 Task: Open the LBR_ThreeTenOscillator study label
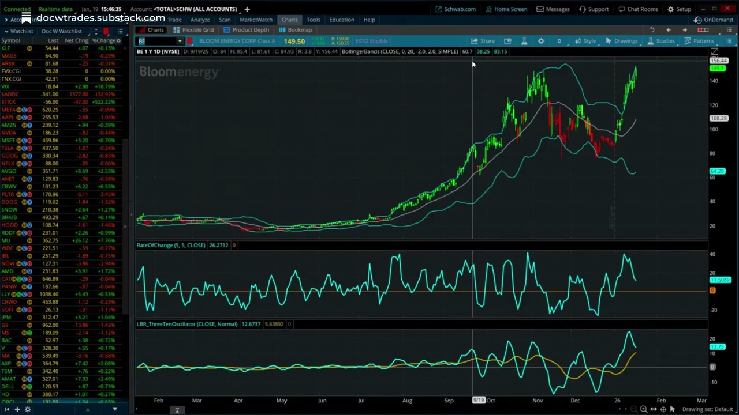coord(187,324)
